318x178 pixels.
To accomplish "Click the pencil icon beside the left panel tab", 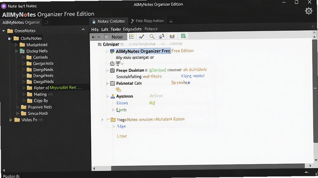I will coord(47,23).
